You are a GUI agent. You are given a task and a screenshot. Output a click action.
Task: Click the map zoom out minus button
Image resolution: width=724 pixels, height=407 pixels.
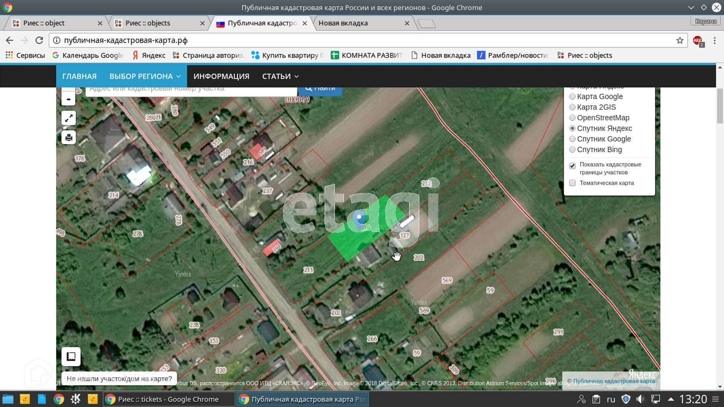coord(68,99)
